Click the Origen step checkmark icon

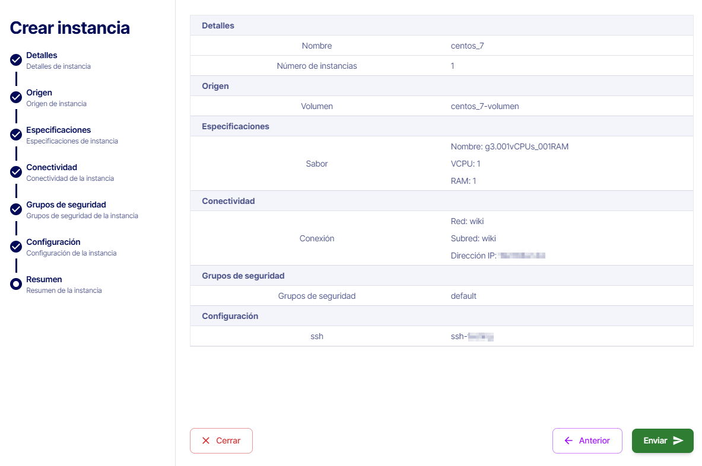(x=16, y=97)
